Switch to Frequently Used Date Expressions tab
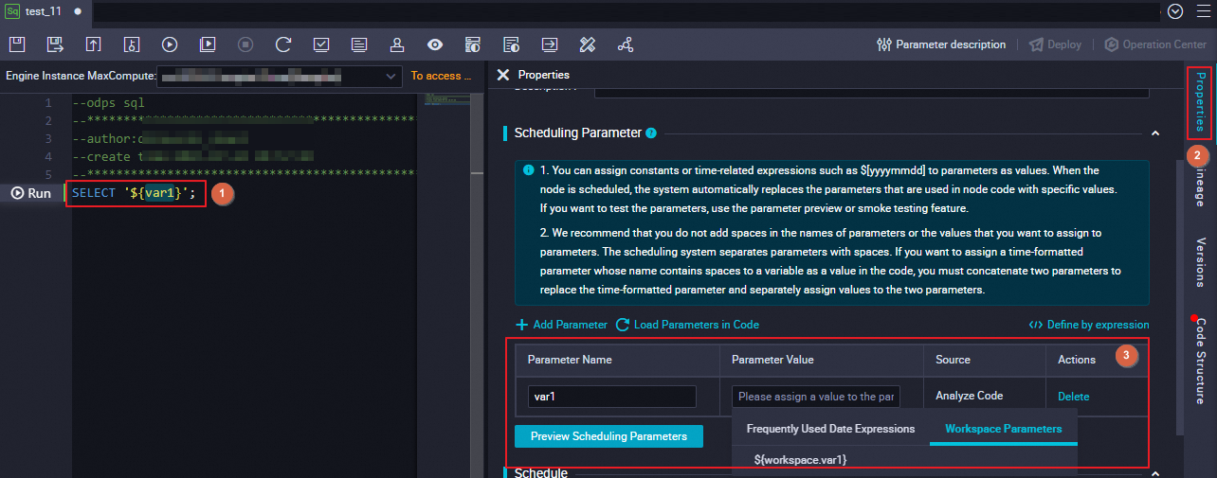Image resolution: width=1217 pixels, height=478 pixels. coord(830,429)
